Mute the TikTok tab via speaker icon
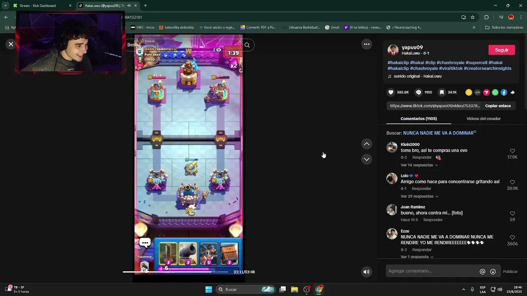 point(129,6)
